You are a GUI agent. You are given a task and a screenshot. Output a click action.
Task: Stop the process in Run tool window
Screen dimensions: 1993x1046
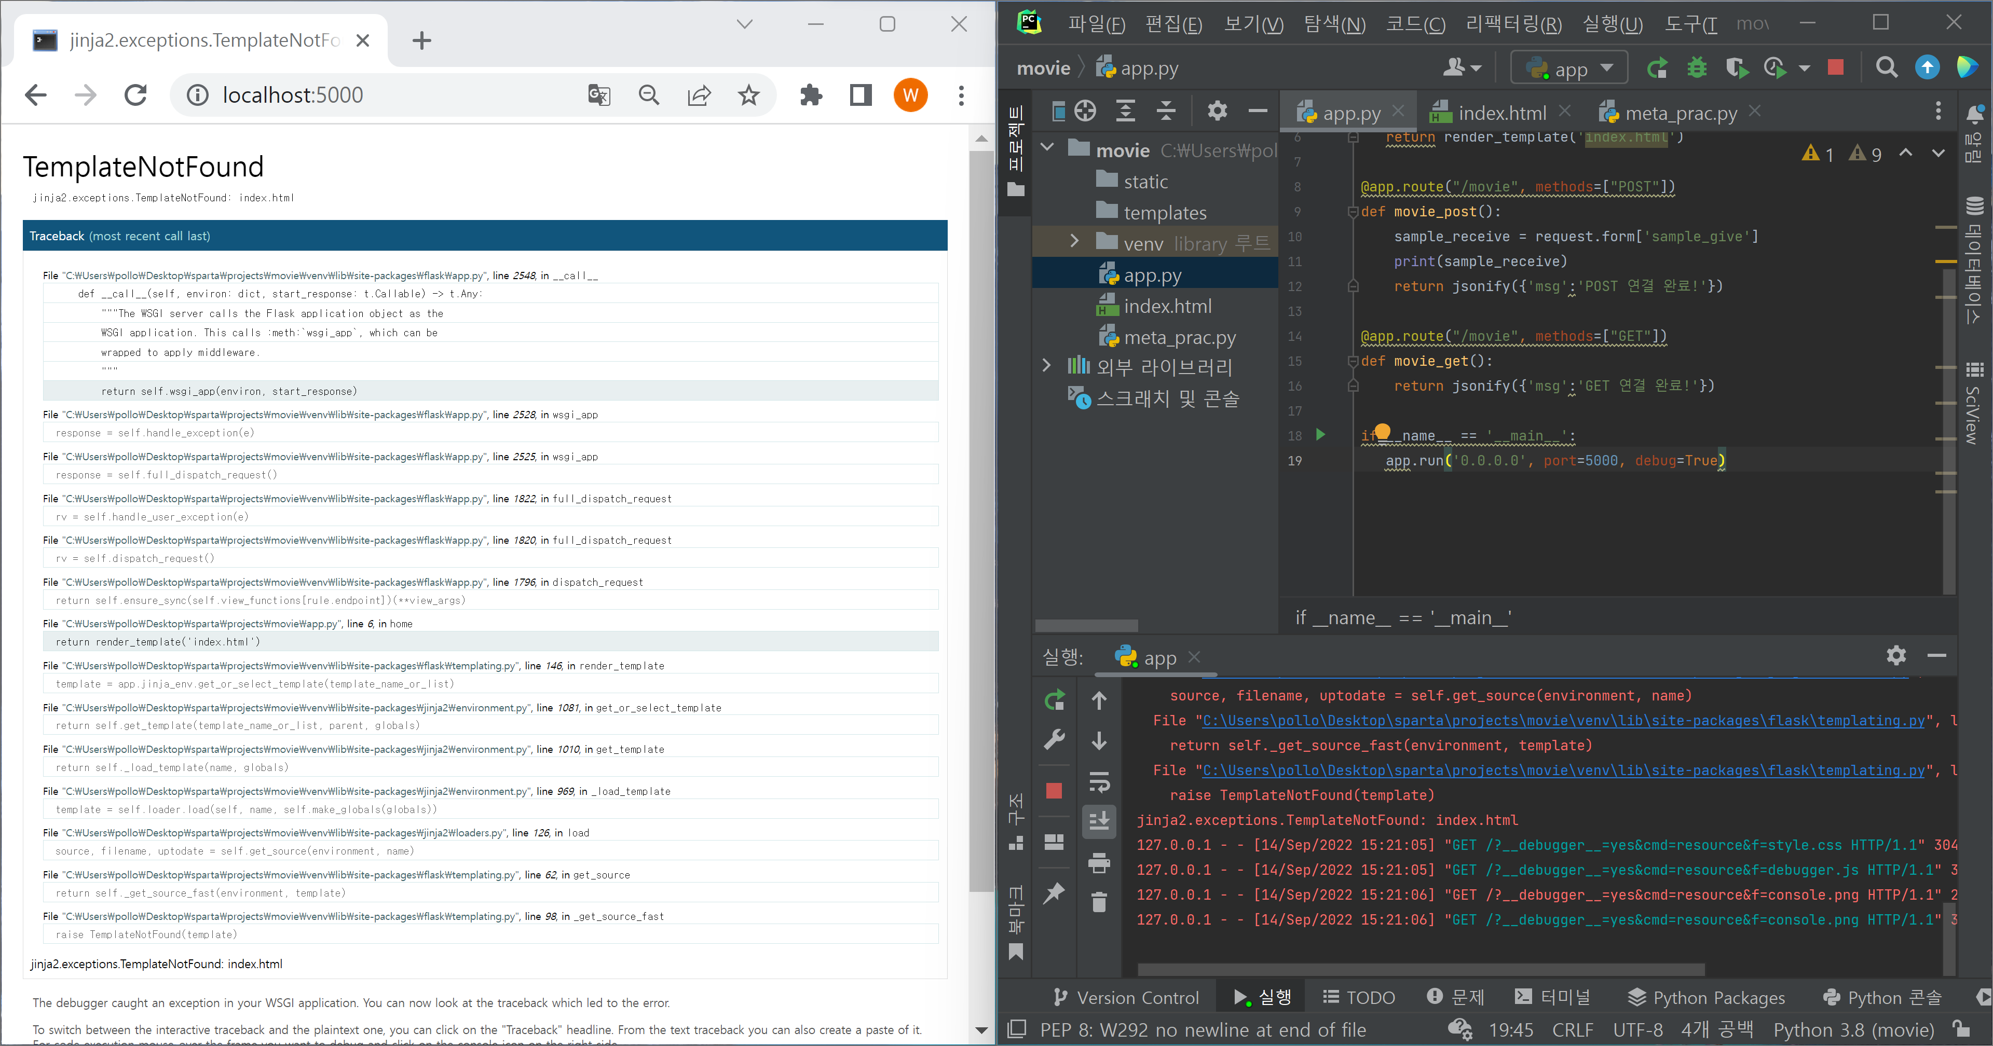(x=1054, y=791)
